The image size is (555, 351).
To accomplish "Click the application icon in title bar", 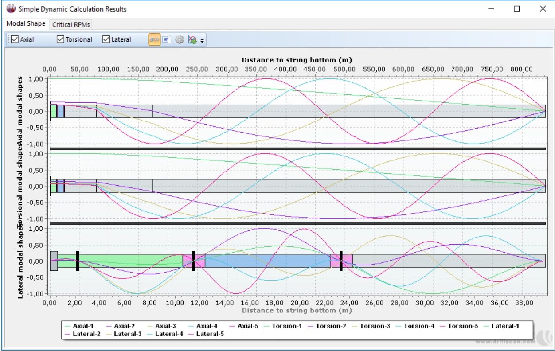I will point(11,9).
